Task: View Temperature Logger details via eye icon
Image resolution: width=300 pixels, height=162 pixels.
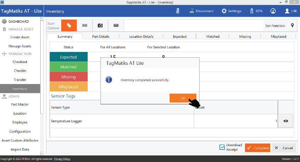Action: 285,121
